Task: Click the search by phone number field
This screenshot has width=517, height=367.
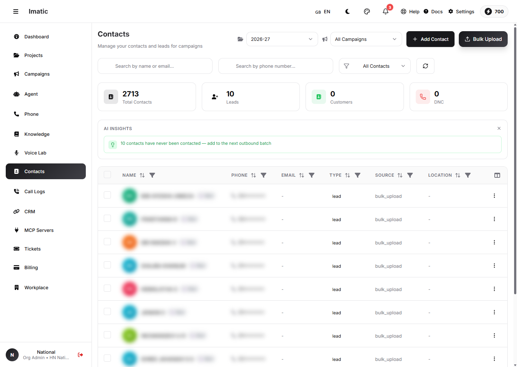Action: tap(276, 66)
